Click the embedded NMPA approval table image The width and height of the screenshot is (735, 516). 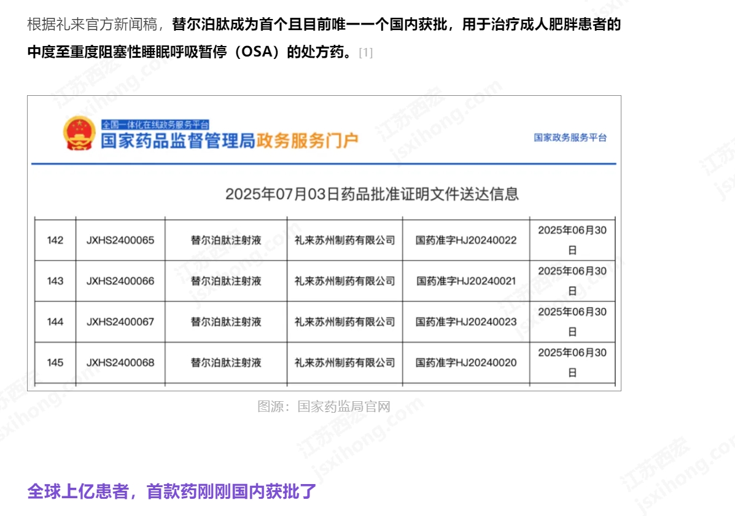[324, 243]
